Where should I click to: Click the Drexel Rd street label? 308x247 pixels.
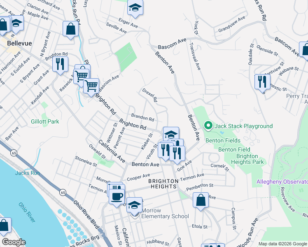150,95
